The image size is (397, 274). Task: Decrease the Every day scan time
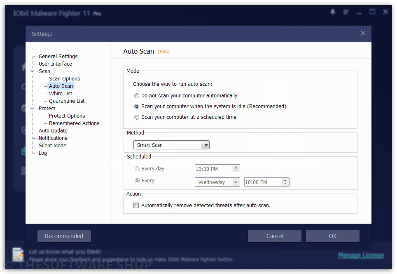236,171
